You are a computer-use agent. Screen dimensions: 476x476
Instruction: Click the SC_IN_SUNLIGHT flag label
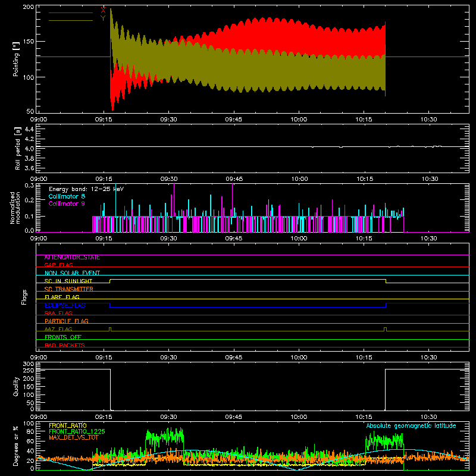pos(68,281)
